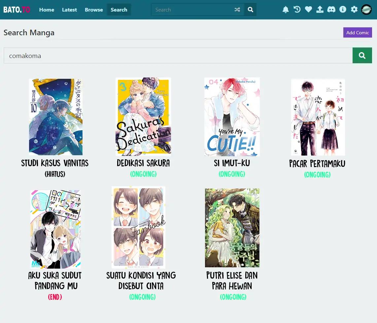This screenshot has width=377, height=323.
Task: Open the Dedikasi Sakura manga link
Action: [143, 163]
